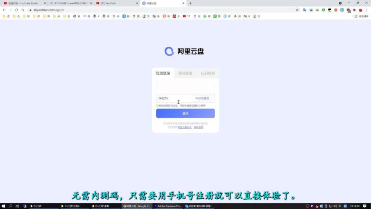The width and height of the screenshot is (371, 209).
Task: Switch to the 账号登录 tab
Action: pyautogui.click(x=185, y=73)
